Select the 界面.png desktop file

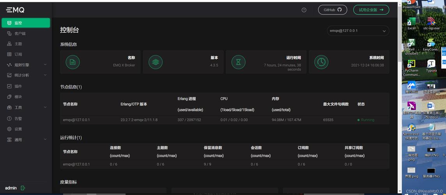coord(412,173)
